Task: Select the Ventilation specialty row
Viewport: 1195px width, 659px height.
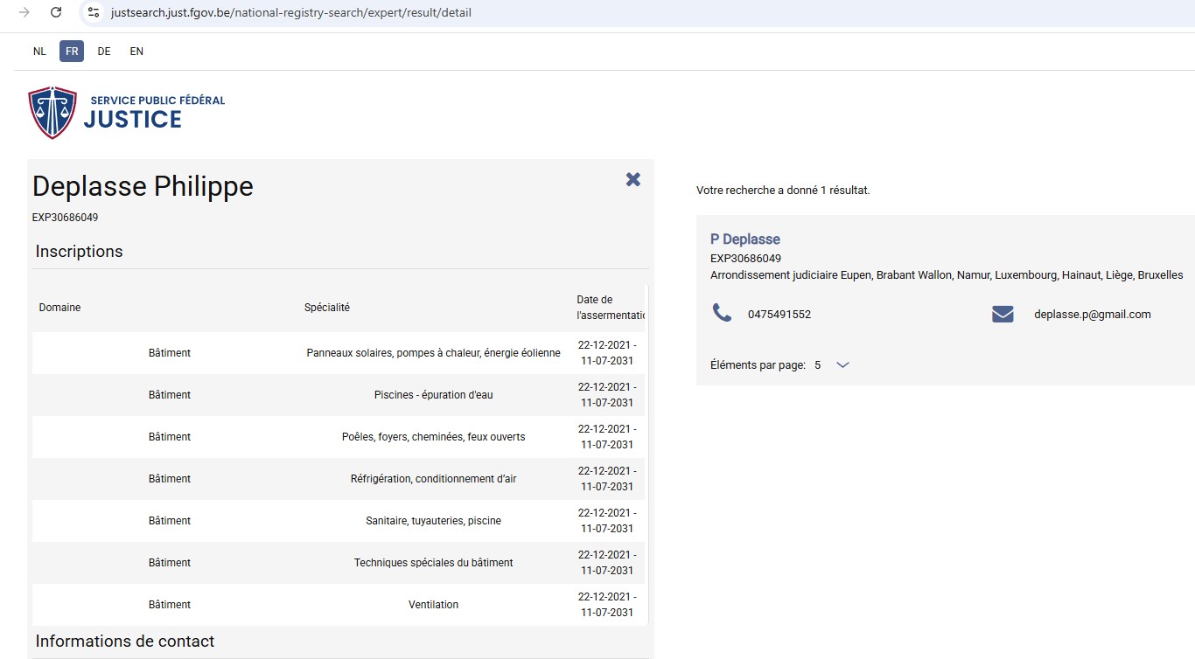Action: pos(433,605)
